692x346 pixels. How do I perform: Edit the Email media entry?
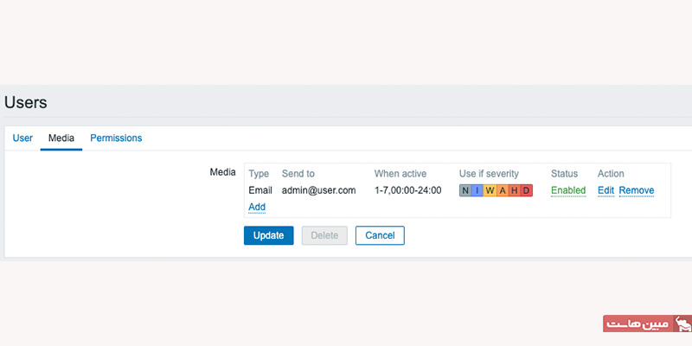coord(606,190)
